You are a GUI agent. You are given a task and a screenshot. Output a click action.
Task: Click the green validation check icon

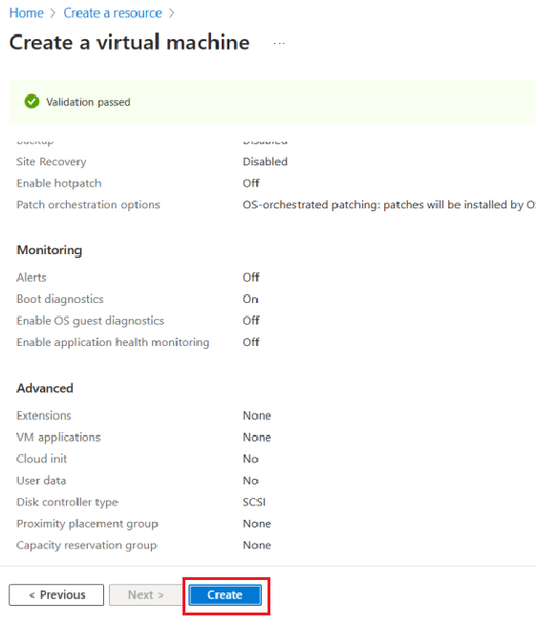coord(32,101)
